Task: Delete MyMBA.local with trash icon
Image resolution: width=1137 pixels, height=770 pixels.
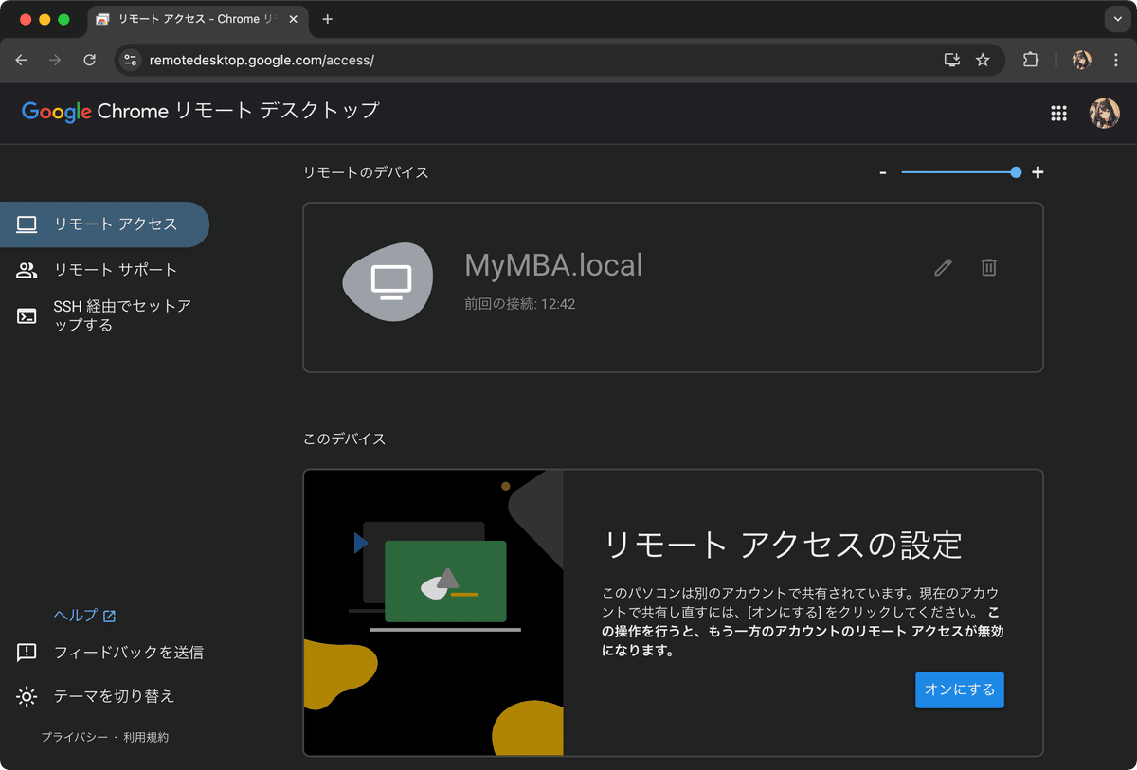Action: tap(988, 268)
